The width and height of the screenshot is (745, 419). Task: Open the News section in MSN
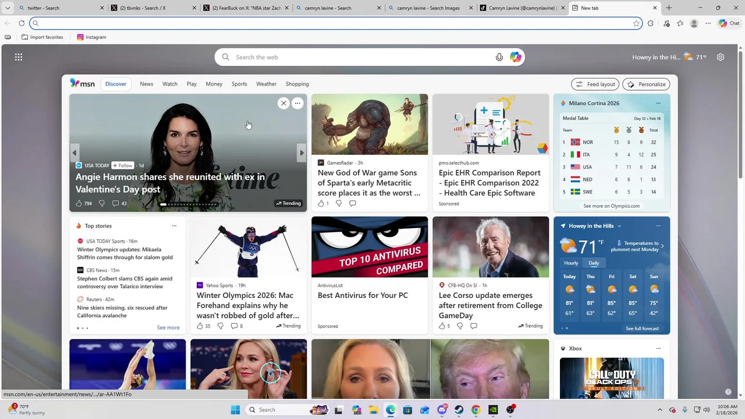(x=146, y=84)
